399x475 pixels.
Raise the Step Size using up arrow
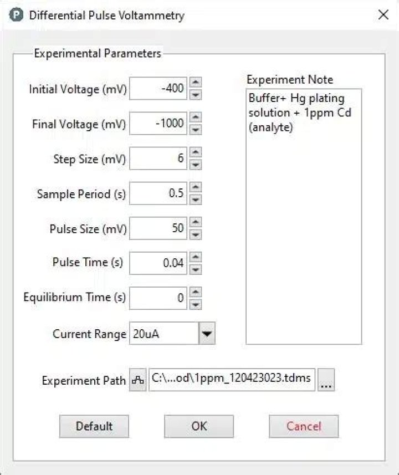196,152
